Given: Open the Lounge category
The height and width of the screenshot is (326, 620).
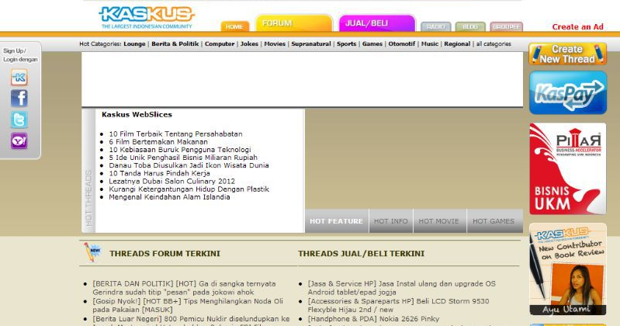Looking at the screenshot, I should coord(134,44).
